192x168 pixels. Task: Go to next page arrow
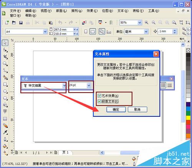47,153
